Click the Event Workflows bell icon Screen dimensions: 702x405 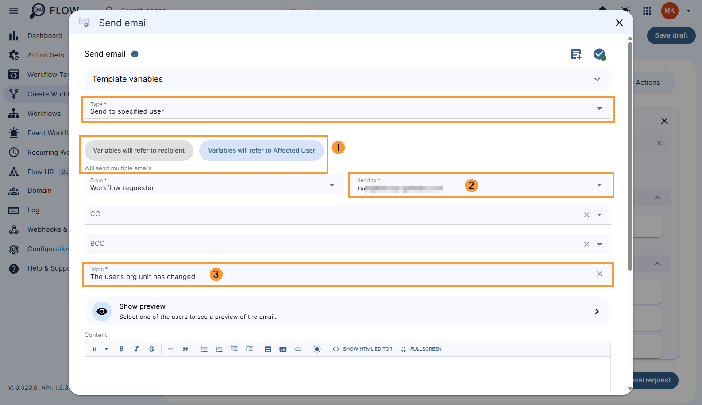click(14, 133)
